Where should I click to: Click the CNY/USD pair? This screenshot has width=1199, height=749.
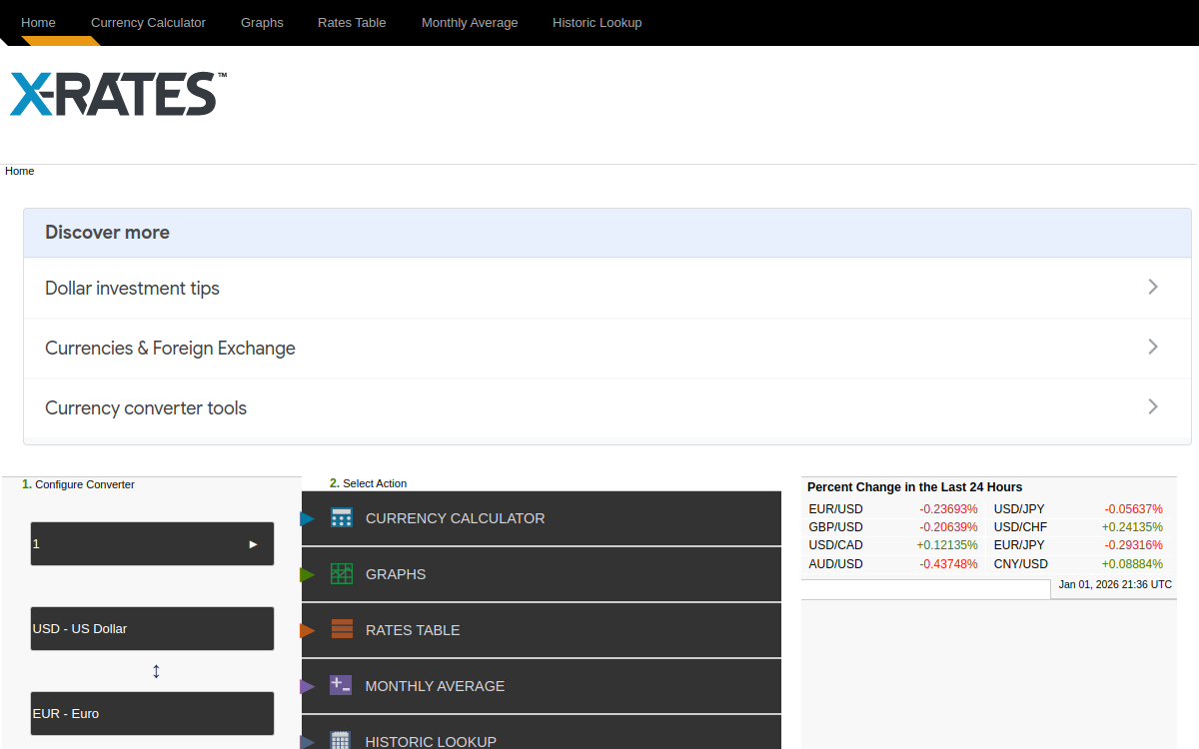pyautogui.click(x=1021, y=564)
